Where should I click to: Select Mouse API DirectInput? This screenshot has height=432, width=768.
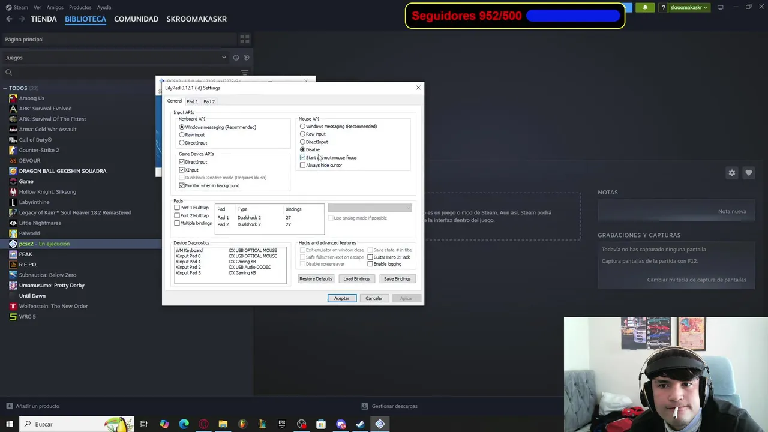click(314, 142)
